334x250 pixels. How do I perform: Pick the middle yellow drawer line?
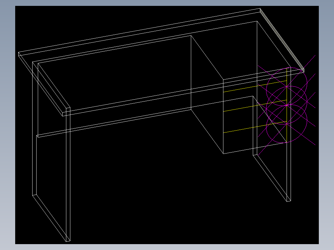pyautogui.click(x=255, y=106)
